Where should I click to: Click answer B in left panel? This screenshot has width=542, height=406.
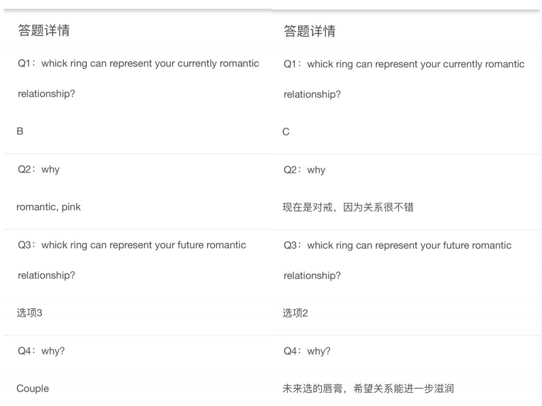point(20,131)
